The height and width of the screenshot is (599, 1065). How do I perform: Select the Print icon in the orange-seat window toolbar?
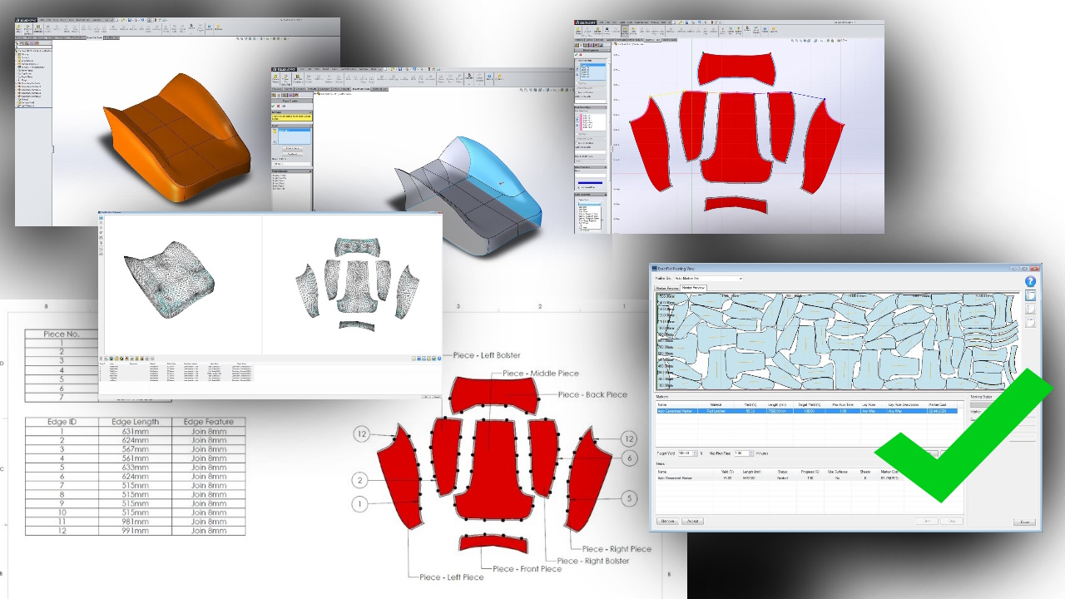(137, 19)
